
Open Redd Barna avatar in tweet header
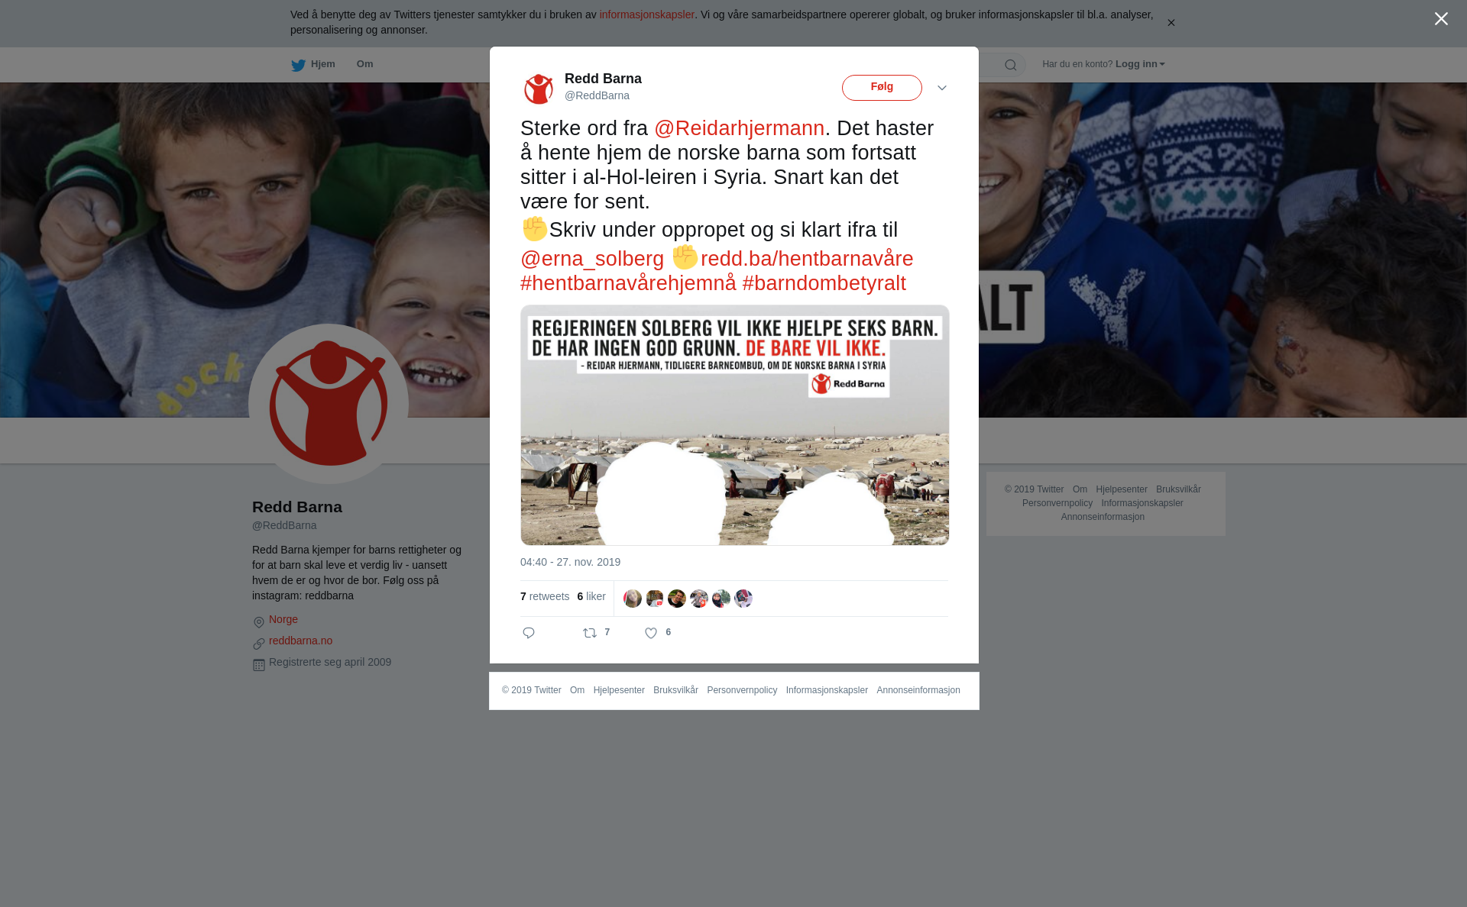539,89
